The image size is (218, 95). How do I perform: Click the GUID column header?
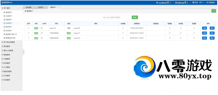coord(44,24)
